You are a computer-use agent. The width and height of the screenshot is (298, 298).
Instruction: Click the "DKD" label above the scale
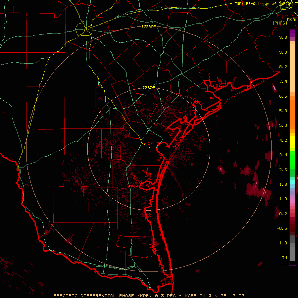click(291, 20)
